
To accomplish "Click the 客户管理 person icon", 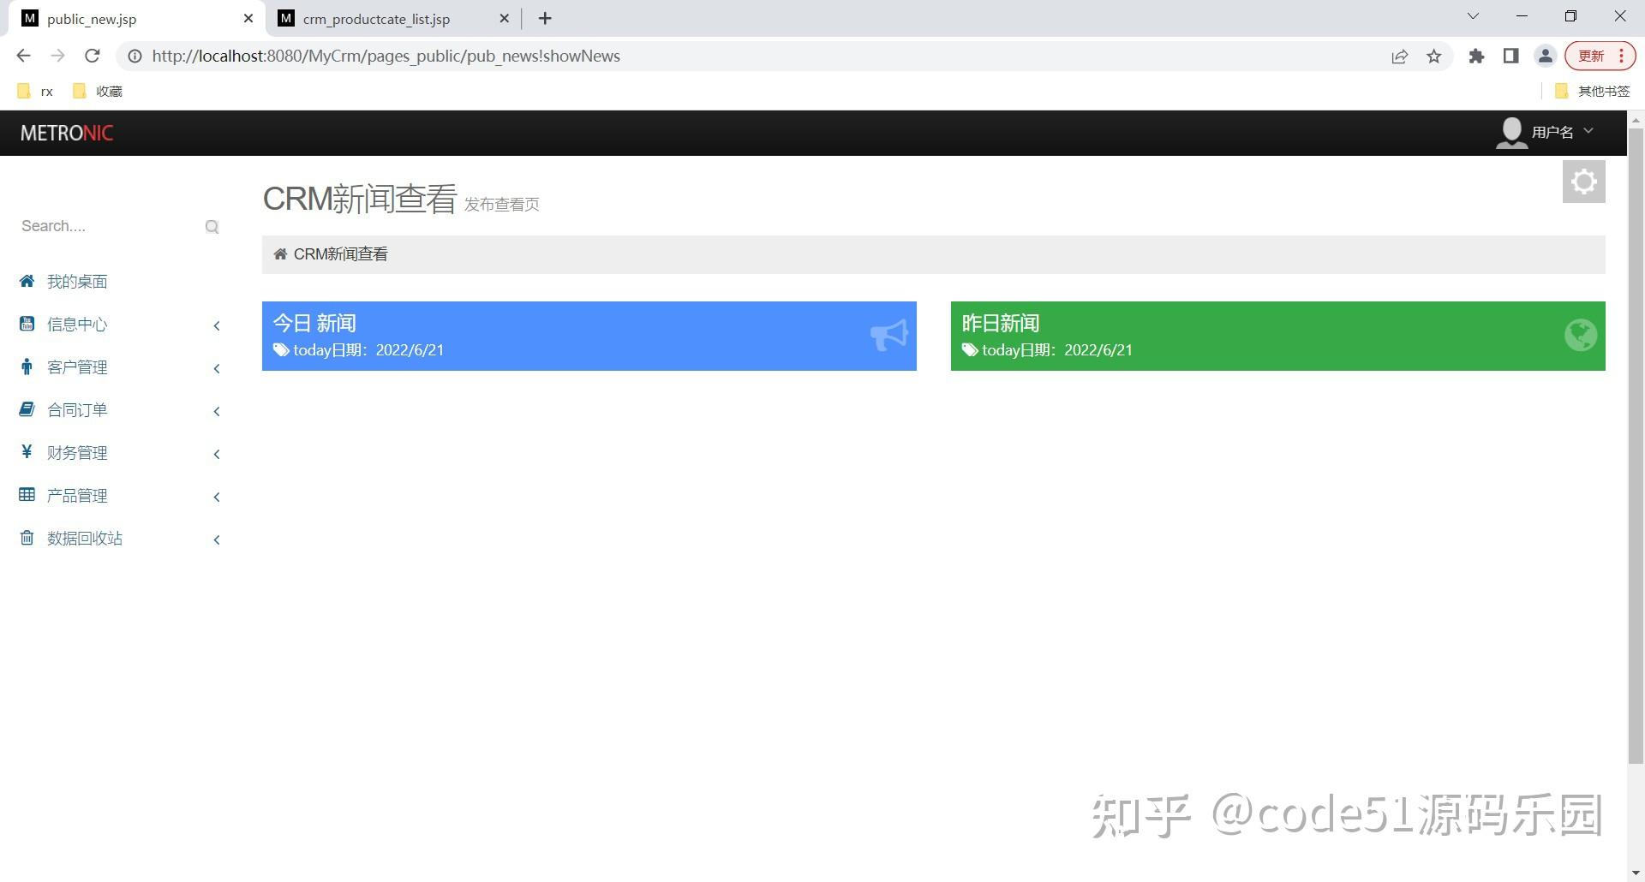I will (27, 367).
